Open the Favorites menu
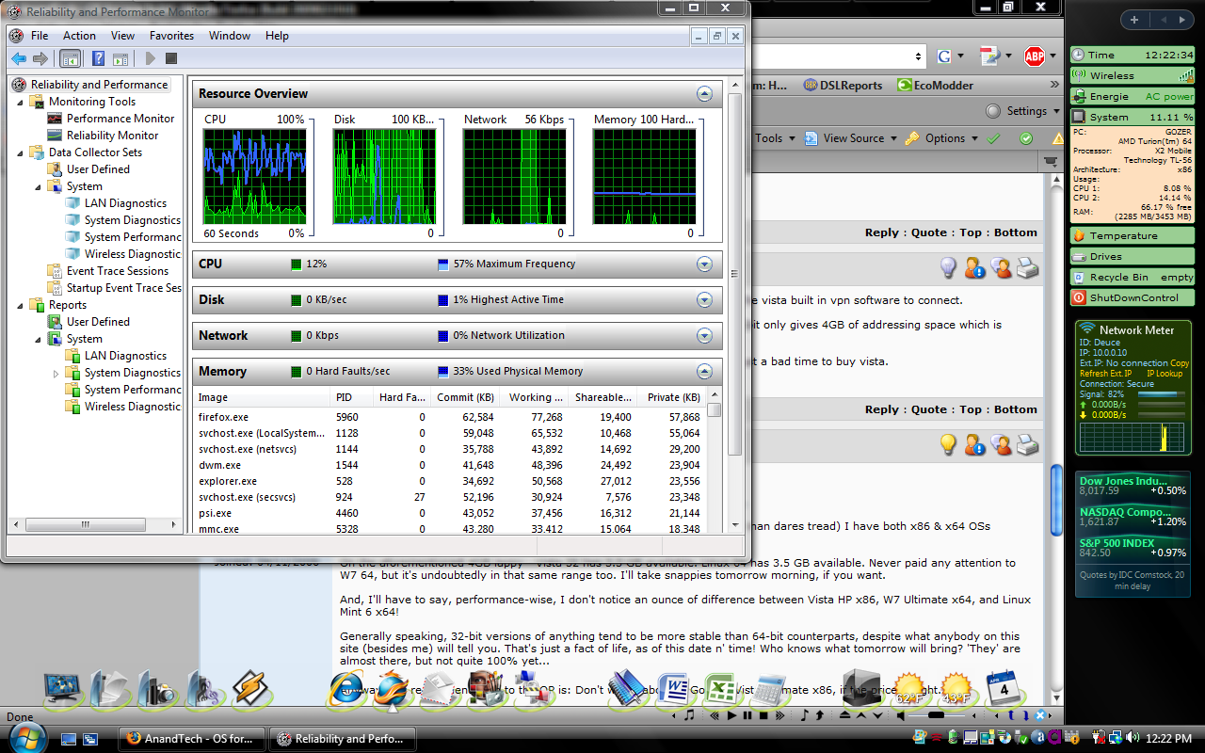This screenshot has height=753, width=1205. coord(171,36)
